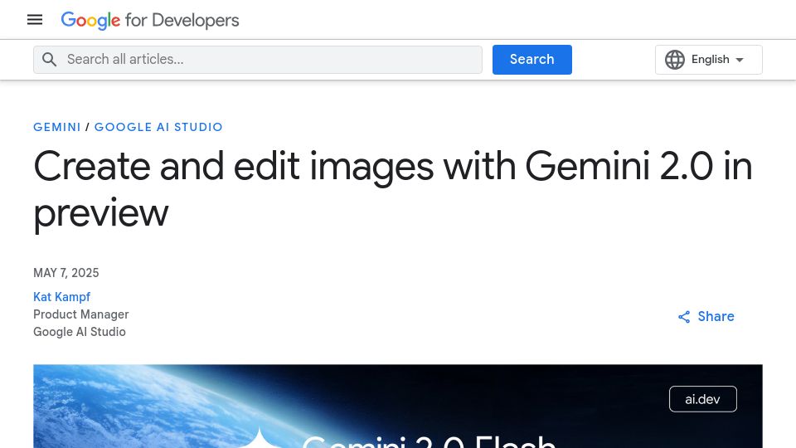Click the Google for Developers logo
The image size is (796, 448).
point(150,20)
